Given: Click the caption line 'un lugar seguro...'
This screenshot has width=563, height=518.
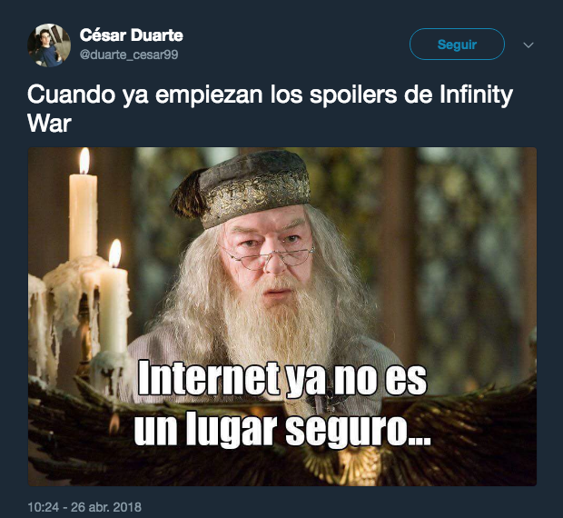Looking at the screenshot, I should point(282,429).
